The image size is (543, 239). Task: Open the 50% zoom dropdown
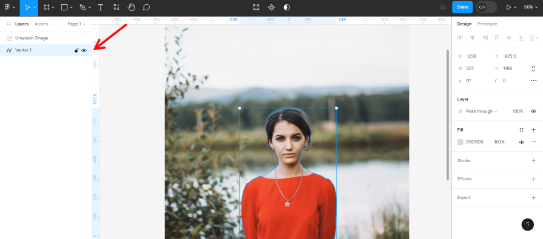(530, 7)
